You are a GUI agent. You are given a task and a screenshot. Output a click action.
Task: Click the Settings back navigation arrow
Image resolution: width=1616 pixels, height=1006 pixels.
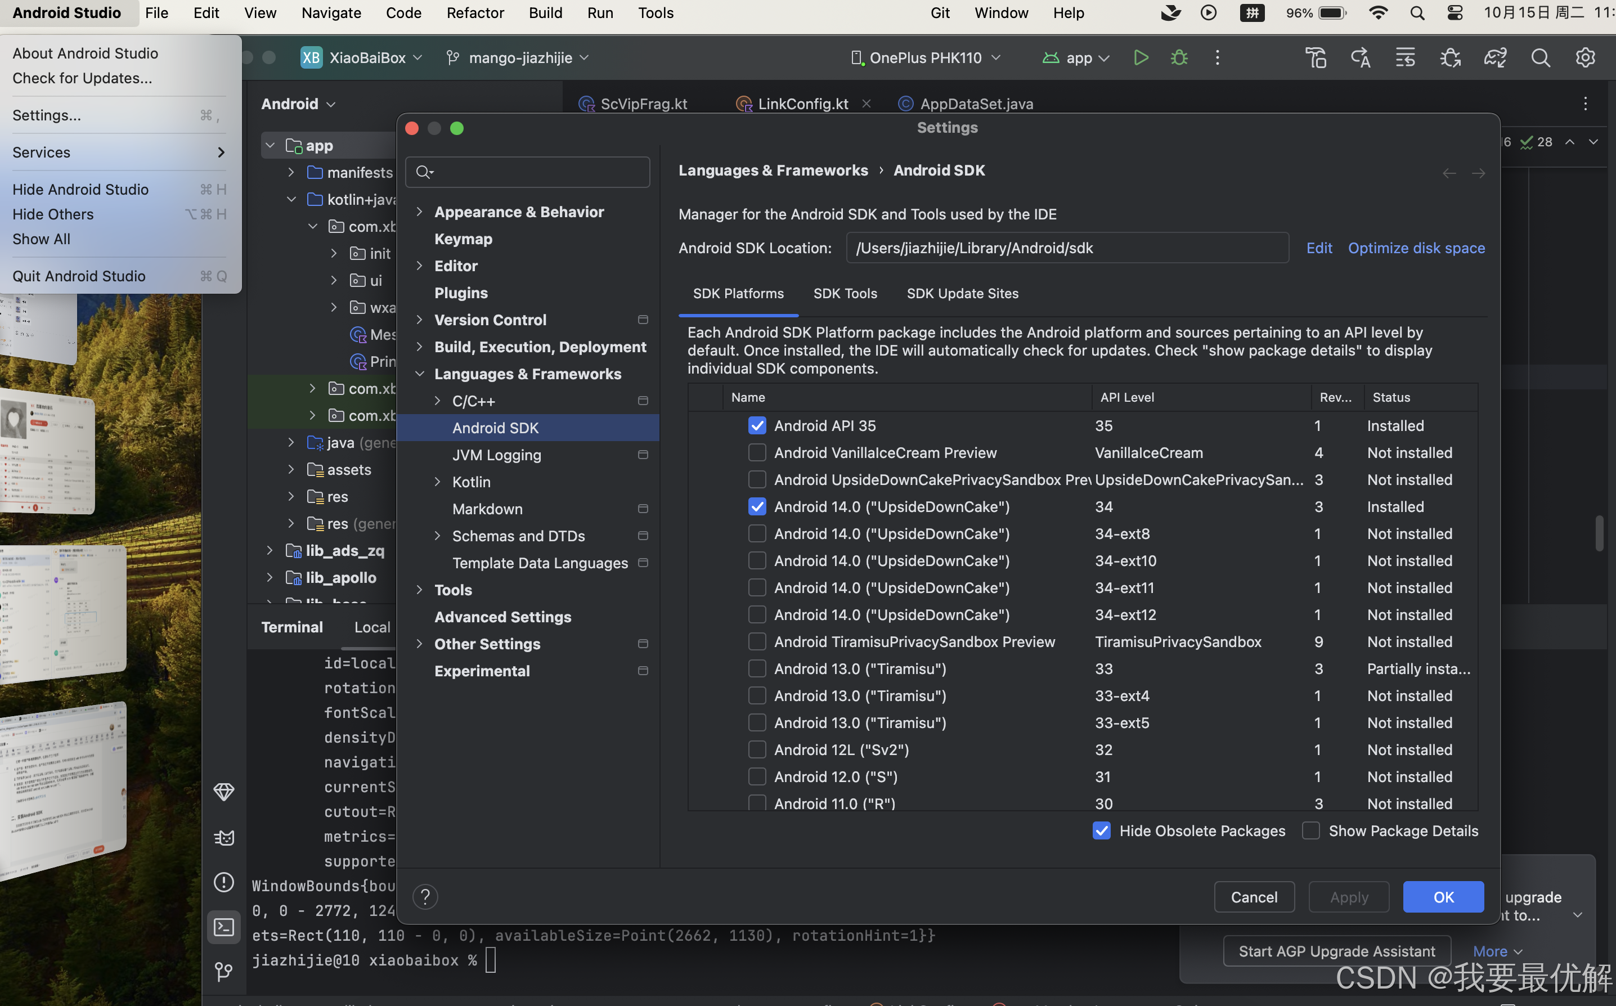click(x=1449, y=174)
